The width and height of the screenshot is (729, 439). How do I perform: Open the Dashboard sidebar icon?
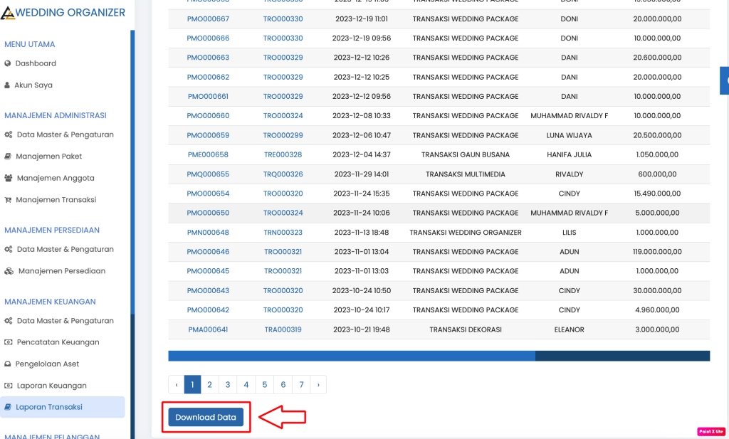click(x=7, y=63)
